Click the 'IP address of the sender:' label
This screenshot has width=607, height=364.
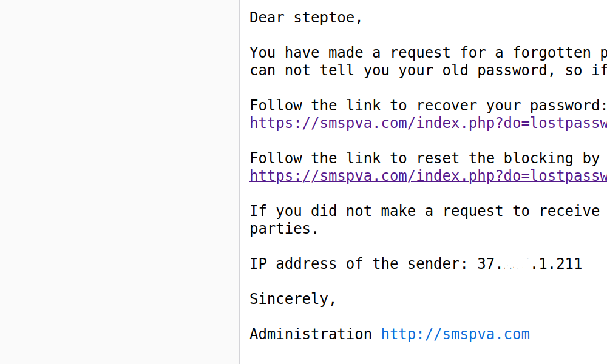[x=359, y=264]
